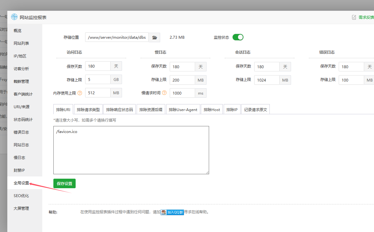Click the 内存使用上限 input field
The image size is (374, 232).
(98, 93)
